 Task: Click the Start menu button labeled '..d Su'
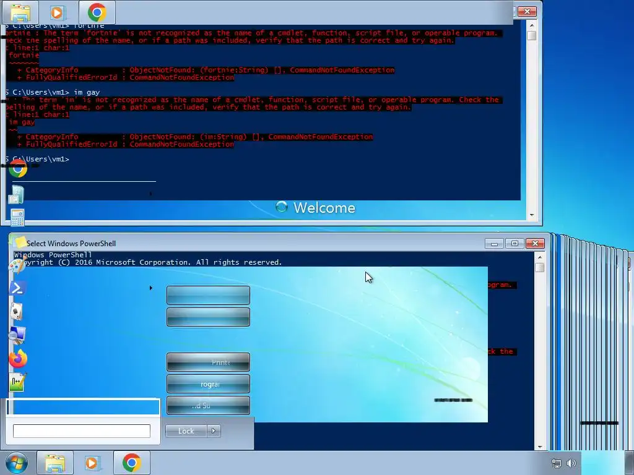208,405
